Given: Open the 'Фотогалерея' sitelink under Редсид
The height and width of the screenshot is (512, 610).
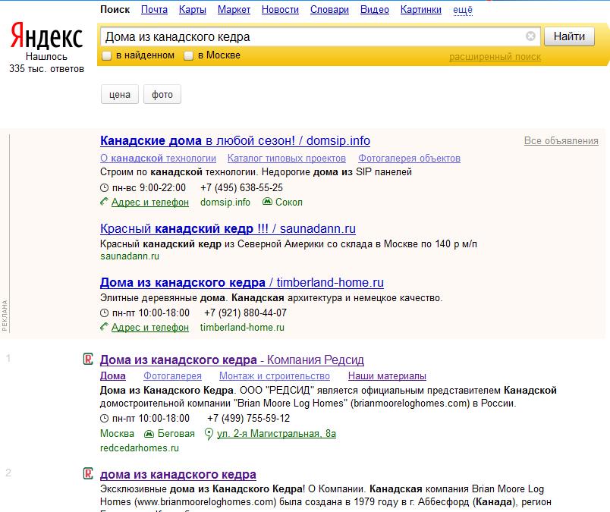Looking at the screenshot, I should point(172,375).
